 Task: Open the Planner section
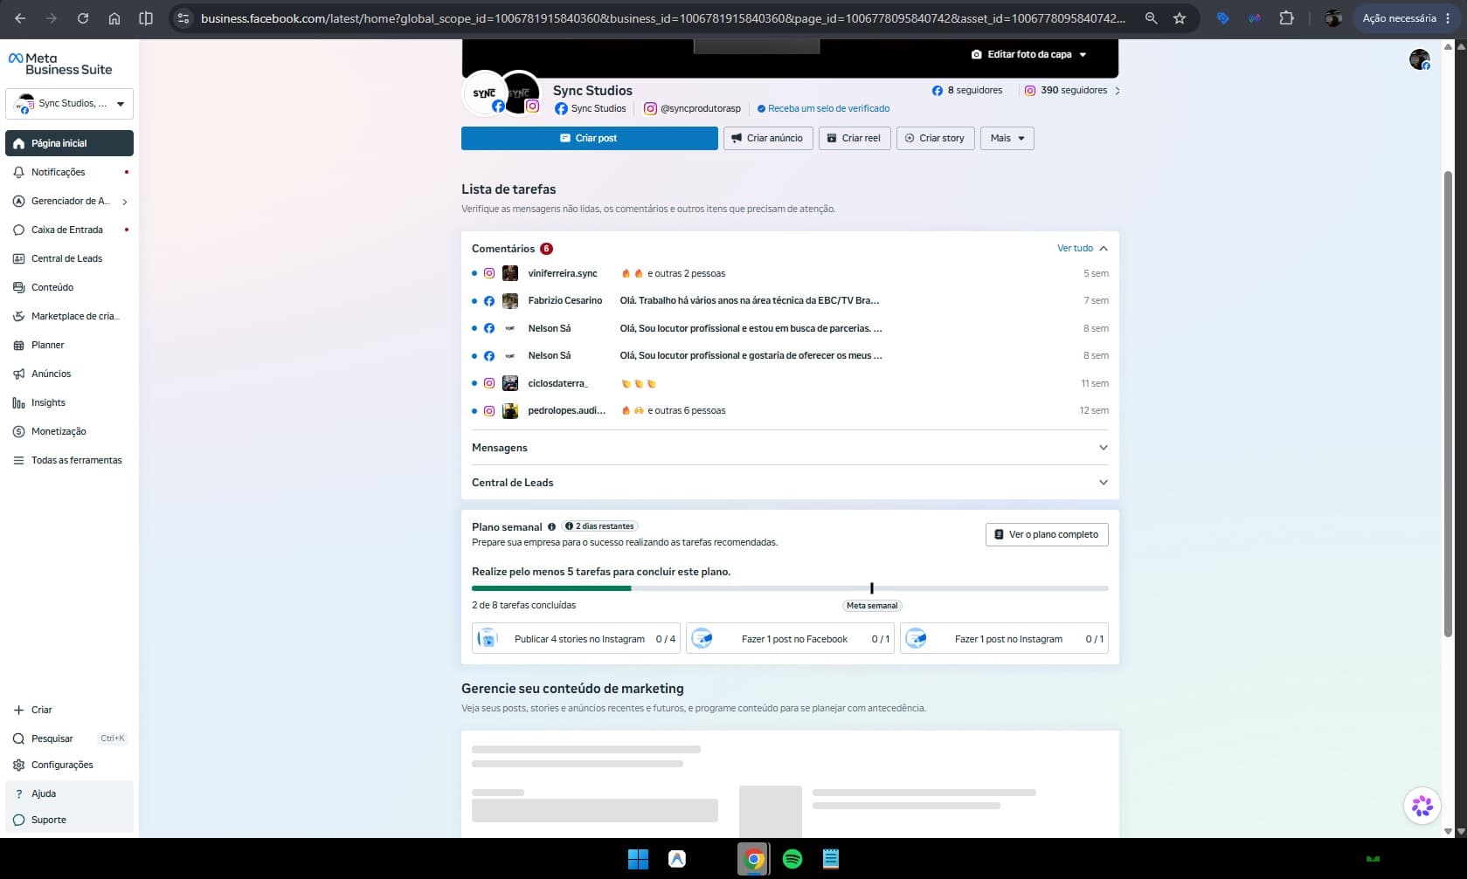pos(69,345)
